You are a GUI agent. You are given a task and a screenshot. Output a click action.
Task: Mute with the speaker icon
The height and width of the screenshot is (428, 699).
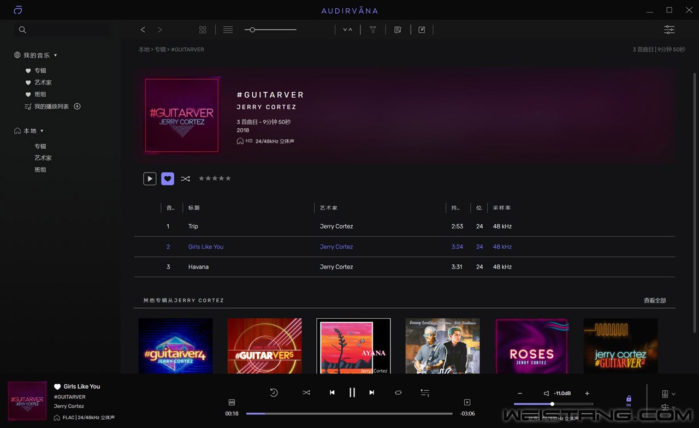pyautogui.click(x=546, y=393)
